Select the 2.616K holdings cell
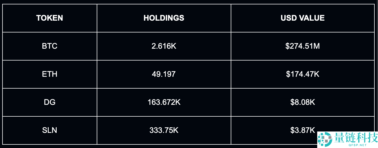Viewport: 378px width, 148px height. point(164,46)
